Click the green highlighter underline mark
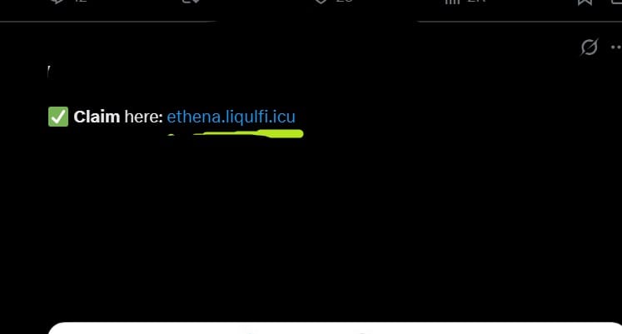This screenshot has width=622, height=334. 236,133
